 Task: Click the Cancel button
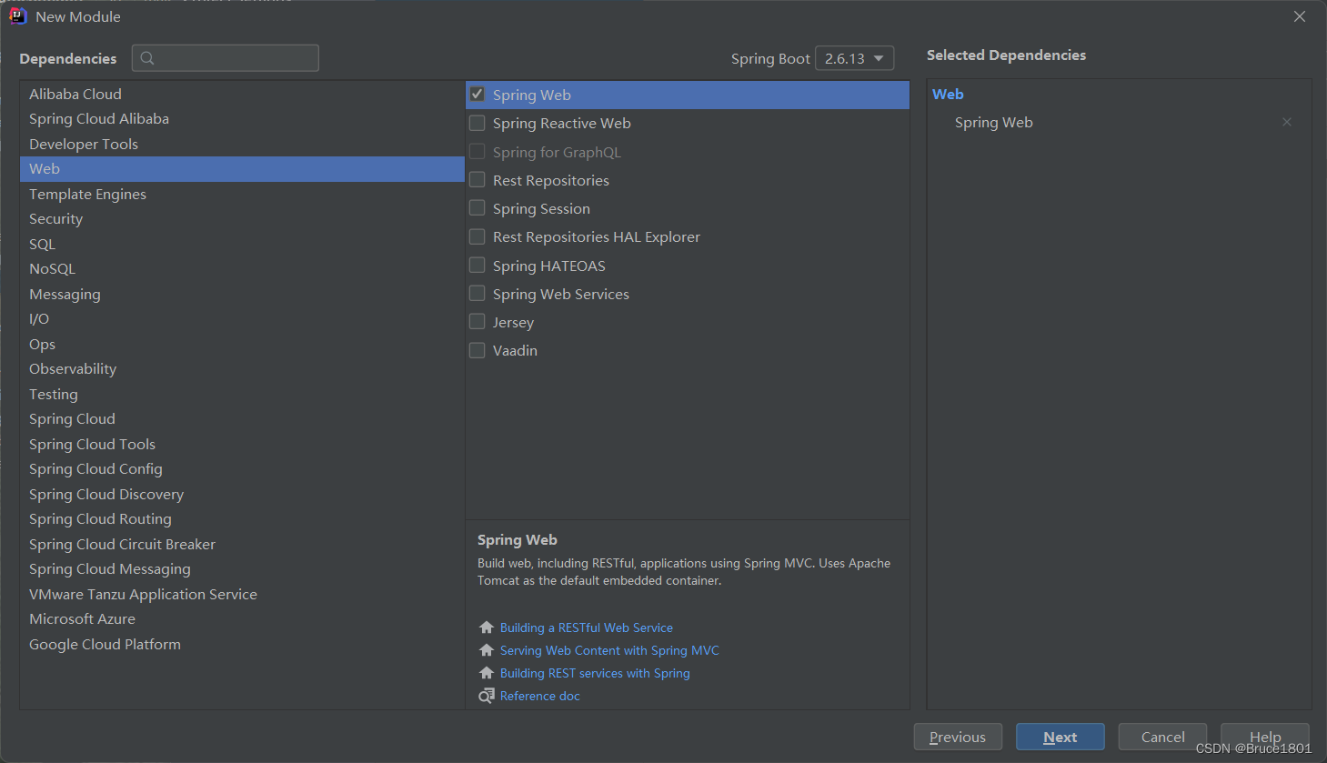pyautogui.click(x=1162, y=737)
